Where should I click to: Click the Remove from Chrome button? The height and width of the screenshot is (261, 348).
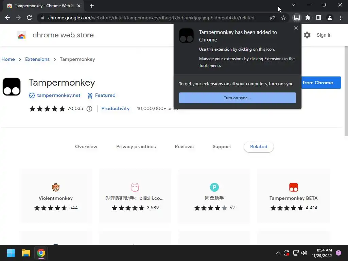coord(321,83)
